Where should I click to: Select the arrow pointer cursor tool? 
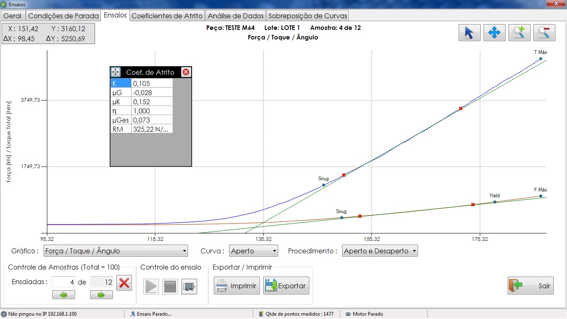[469, 32]
